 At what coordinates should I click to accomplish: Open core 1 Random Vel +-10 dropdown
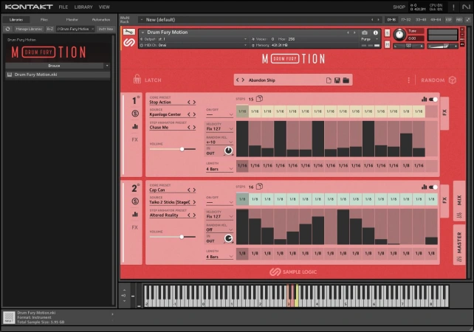click(219, 142)
